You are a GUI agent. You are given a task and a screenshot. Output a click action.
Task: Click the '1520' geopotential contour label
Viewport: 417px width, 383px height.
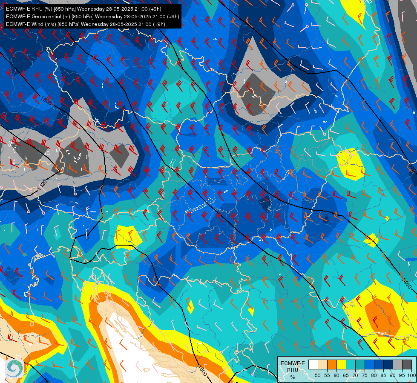point(43,185)
